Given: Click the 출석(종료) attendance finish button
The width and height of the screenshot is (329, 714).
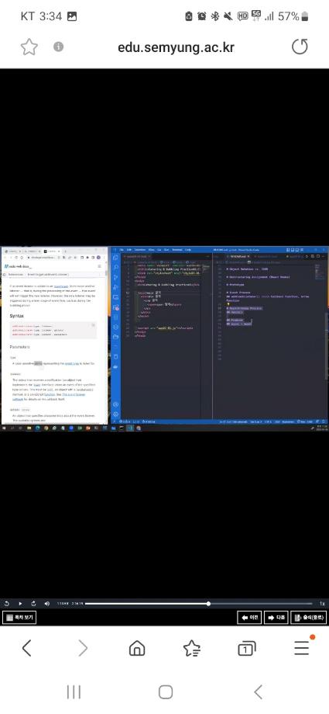Looking at the screenshot, I should pyautogui.click(x=309, y=618).
